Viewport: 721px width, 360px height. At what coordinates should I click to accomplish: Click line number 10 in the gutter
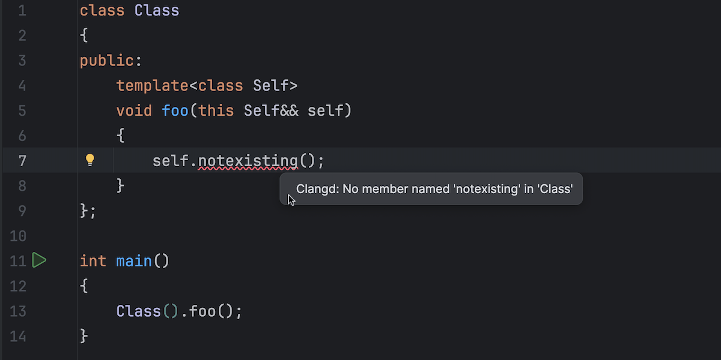pyautogui.click(x=18, y=236)
